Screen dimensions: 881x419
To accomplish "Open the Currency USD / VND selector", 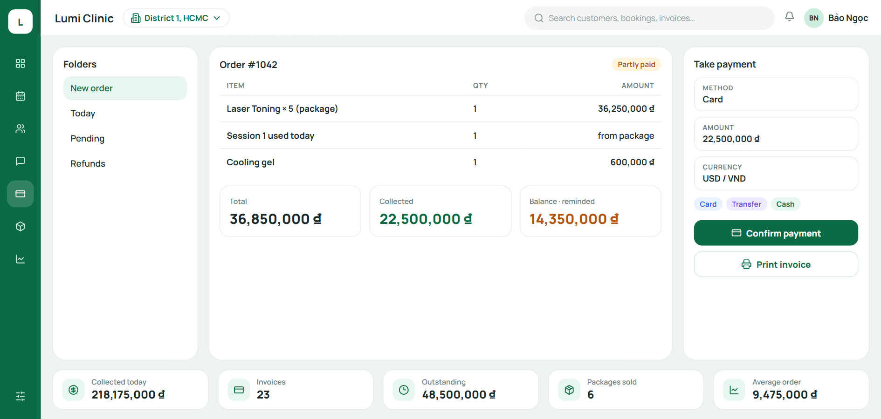I will pyautogui.click(x=776, y=173).
